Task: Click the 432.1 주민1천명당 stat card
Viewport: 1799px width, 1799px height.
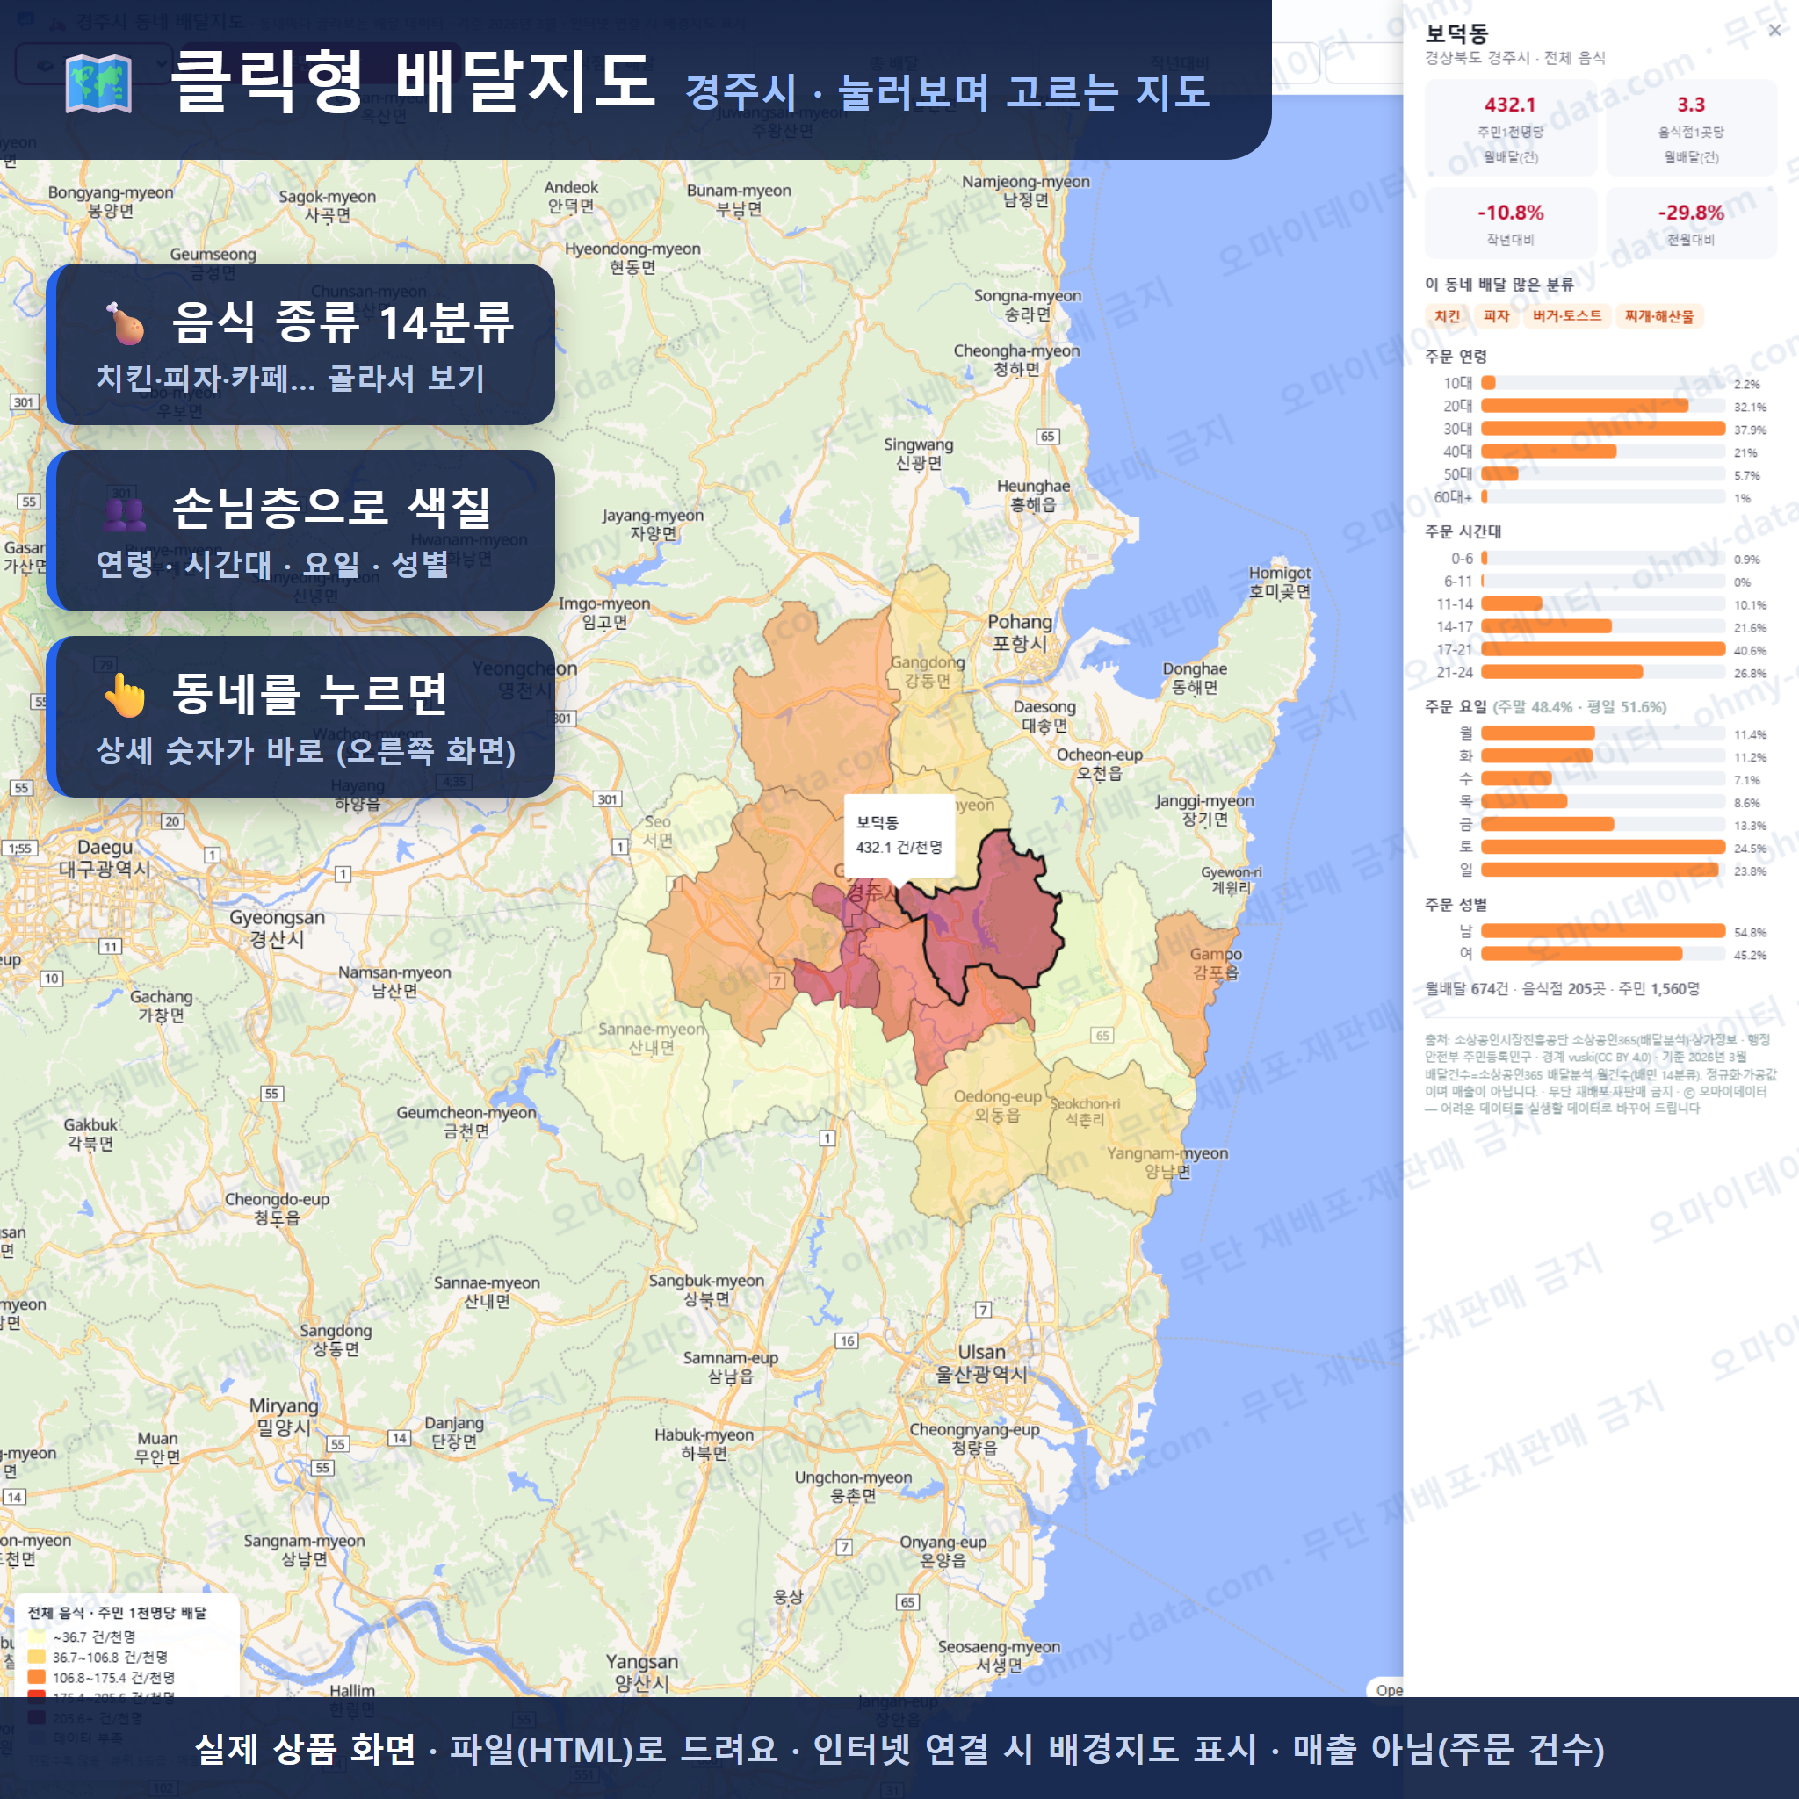Action: (x=1510, y=128)
